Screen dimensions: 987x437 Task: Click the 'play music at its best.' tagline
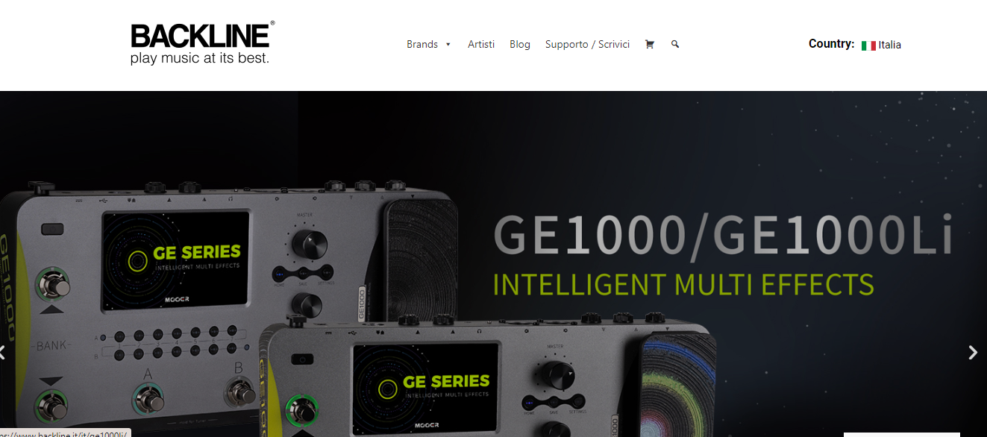(x=200, y=58)
